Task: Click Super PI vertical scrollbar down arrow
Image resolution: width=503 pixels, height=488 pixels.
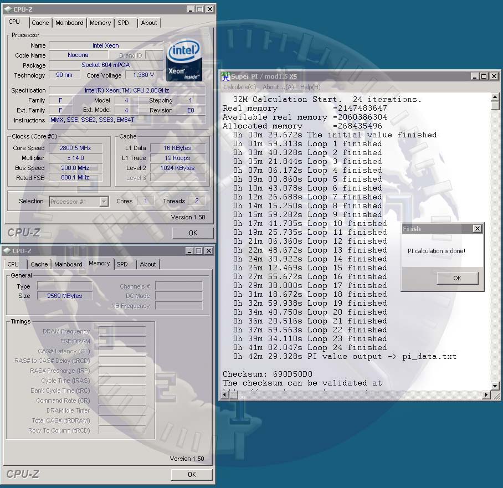Action: point(495,386)
